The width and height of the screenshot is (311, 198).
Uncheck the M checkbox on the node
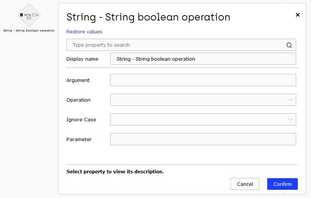21,15
